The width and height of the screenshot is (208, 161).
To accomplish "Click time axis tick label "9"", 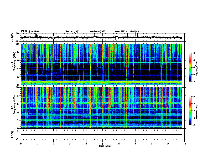I will pyautogui.click(x=168, y=144).
